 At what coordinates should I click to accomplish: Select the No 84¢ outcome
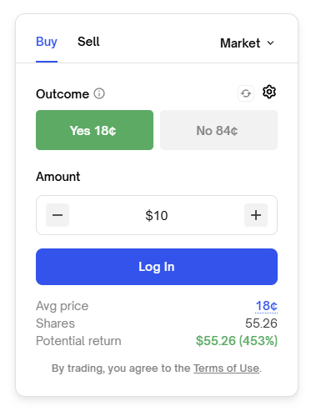(218, 130)
